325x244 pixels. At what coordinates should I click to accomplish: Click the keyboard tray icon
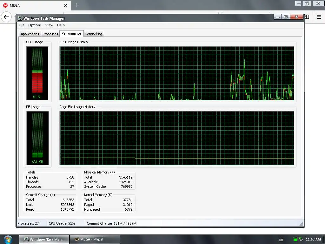281,240
